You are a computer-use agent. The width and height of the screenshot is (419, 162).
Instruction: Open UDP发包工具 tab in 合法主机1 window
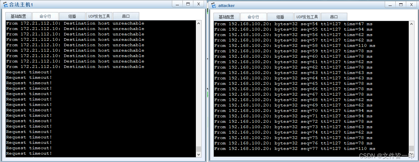coord(99,16)
